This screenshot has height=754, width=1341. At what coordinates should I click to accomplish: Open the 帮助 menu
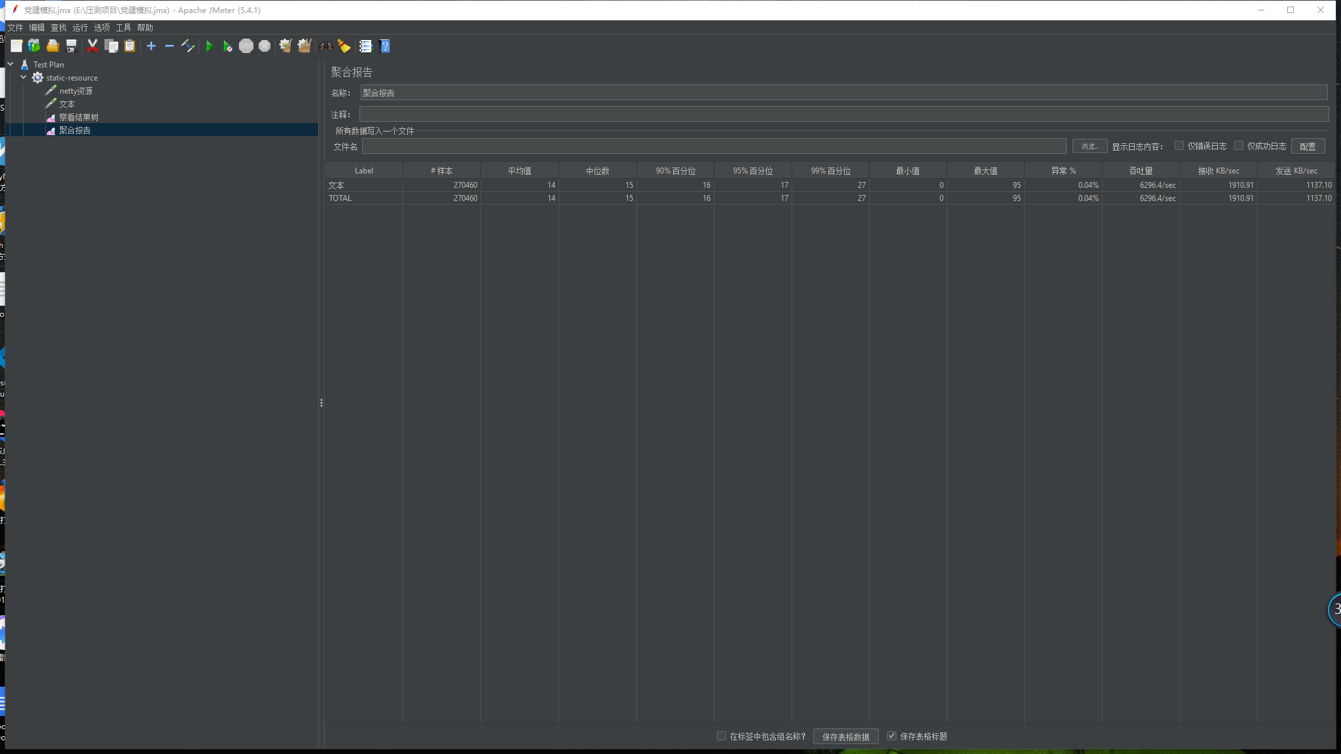coord(145,27)
